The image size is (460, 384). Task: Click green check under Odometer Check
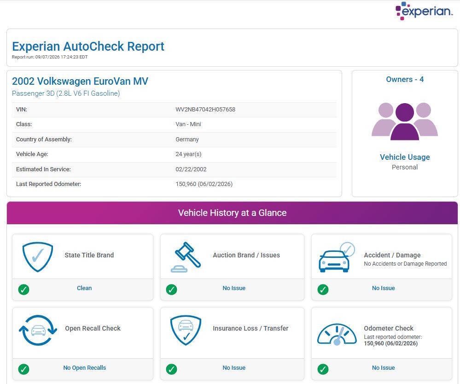[x=323, y=369]
